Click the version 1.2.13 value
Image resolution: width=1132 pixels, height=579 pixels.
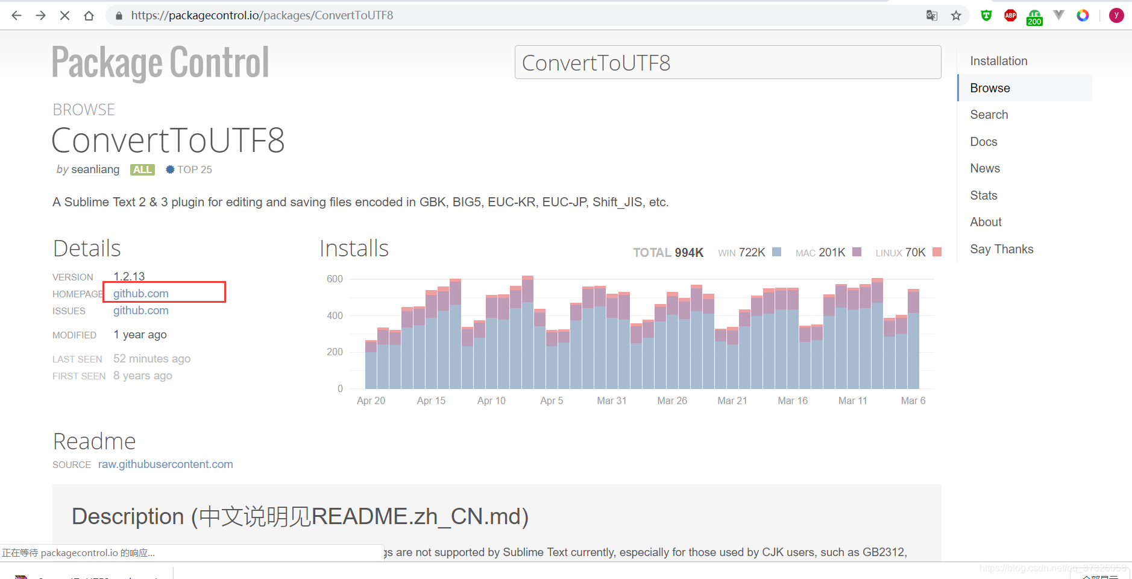pos(129,276)
